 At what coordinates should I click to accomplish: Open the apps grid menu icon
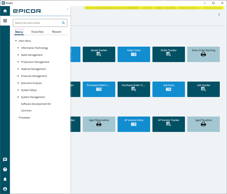point(5,21)
